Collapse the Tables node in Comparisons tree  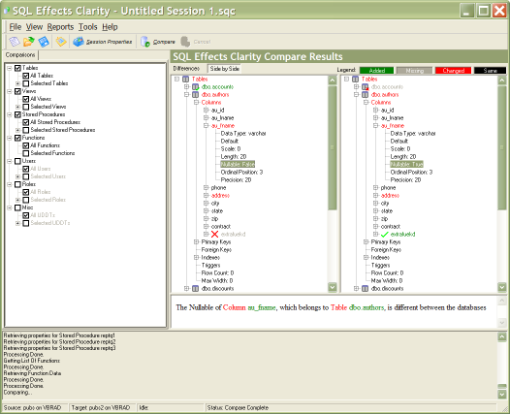(10, 68)
